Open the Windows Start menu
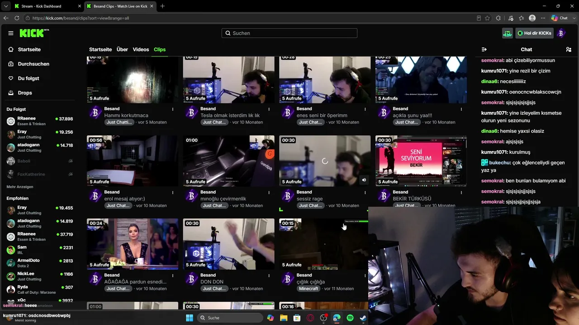This screenshot has width=579, height=325. [x=189, y=318]
